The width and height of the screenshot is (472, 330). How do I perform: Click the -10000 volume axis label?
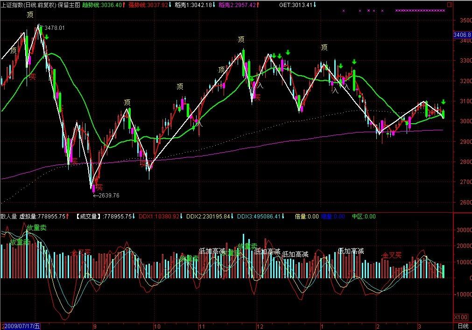pyautogui.click(x=463, y=294)
